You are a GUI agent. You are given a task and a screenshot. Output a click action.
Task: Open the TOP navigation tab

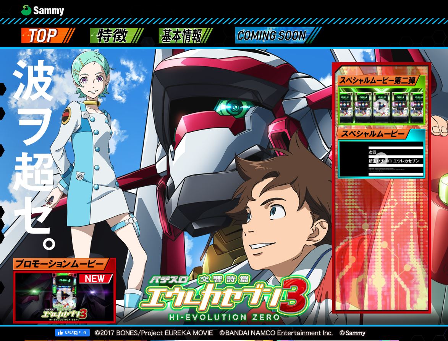click(48, 35)
